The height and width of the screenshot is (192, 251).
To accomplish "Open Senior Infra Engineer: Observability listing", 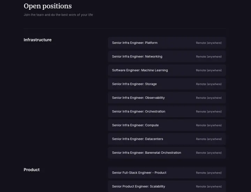I will [x=167, y=98].
